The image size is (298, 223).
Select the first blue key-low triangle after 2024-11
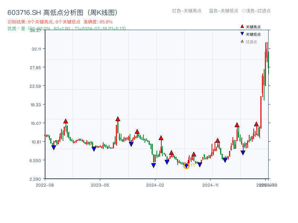tap(225, 160)
